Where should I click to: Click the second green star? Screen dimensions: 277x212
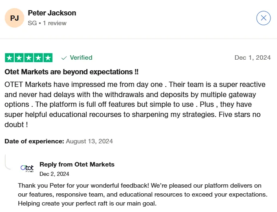pos(19,58)
